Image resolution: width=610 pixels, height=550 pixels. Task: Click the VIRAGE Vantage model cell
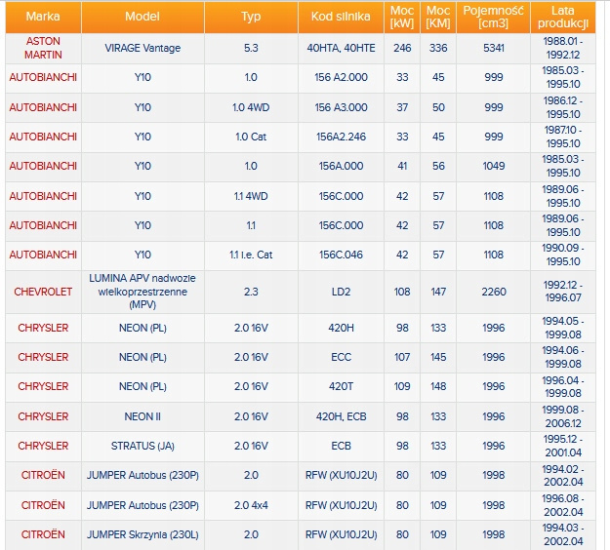(x=142, y=48)
